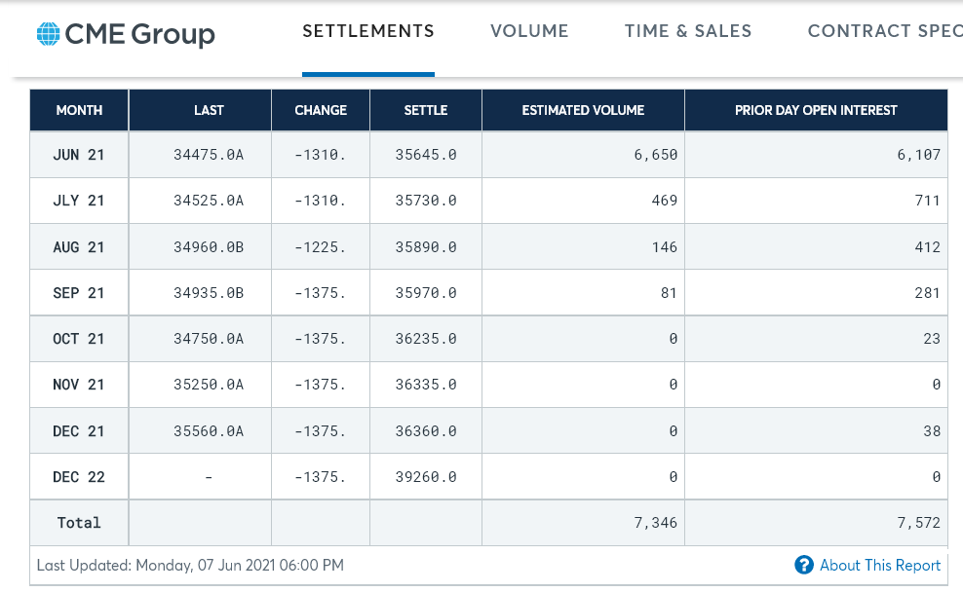963x592 pixels.
Task: Click the About This Report question icon
Action: pos(804,565)
